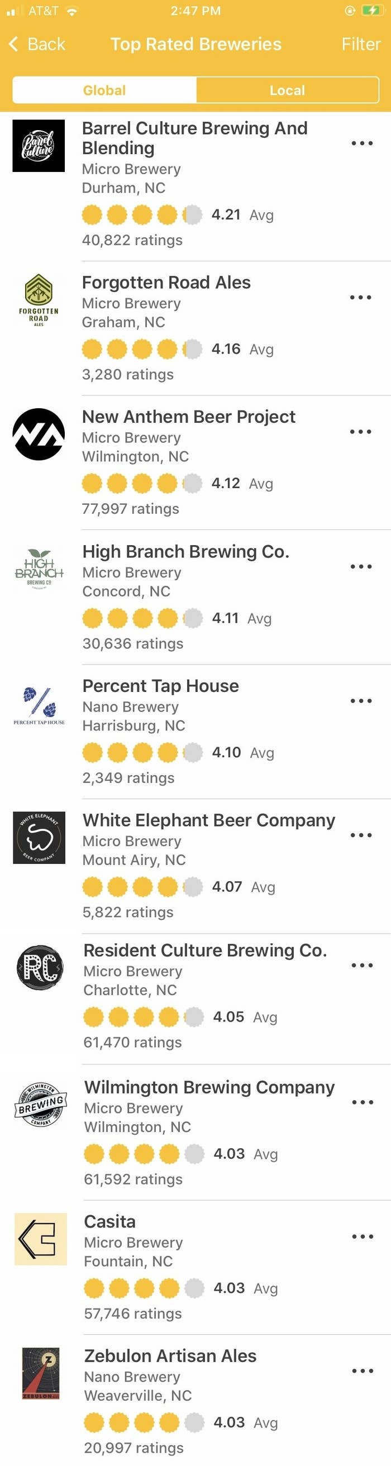This screenshot has height=1466, width=391.
Task: Select the Casita brewery logo
Action: pos(40,1239)
